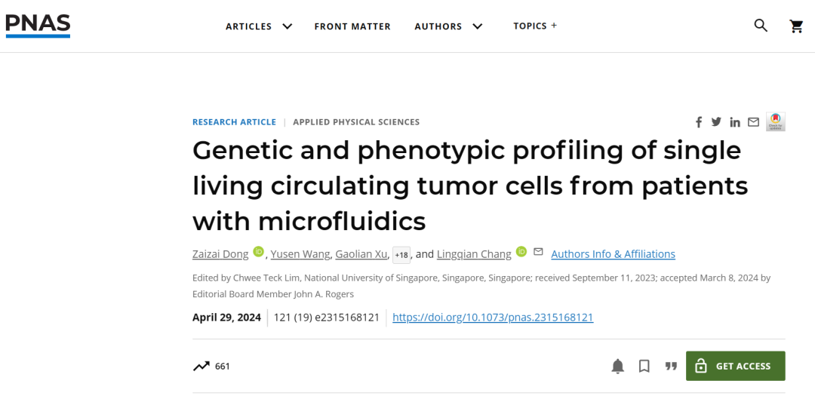815x402 pixels.
Task: Expand the Articles dropdown menu
Action: pos(259,26)
